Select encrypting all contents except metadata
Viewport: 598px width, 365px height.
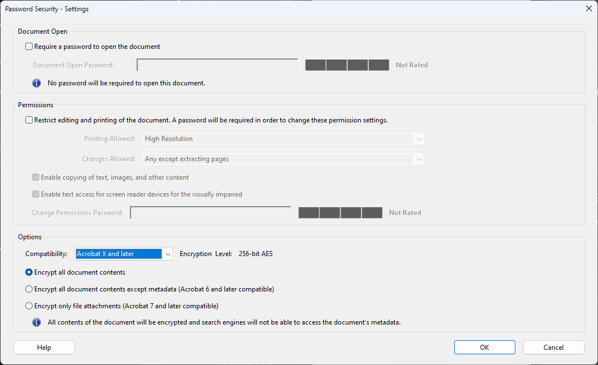click(x=29, y=289)
